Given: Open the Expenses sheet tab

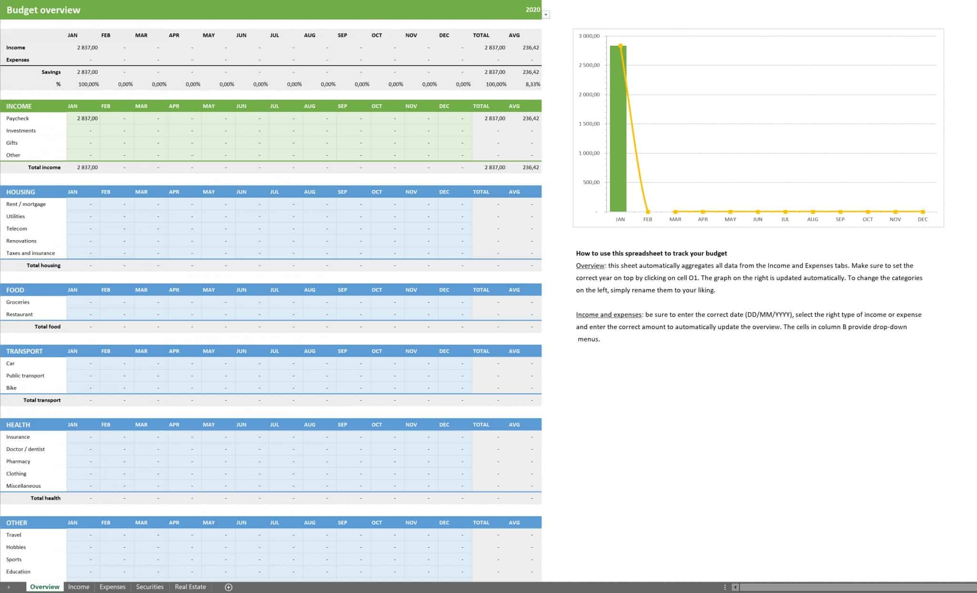Looking at the screenshot, I should point(112,587).
